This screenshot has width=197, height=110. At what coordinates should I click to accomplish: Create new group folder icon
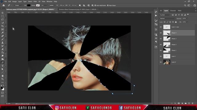(x=186, y=103)
